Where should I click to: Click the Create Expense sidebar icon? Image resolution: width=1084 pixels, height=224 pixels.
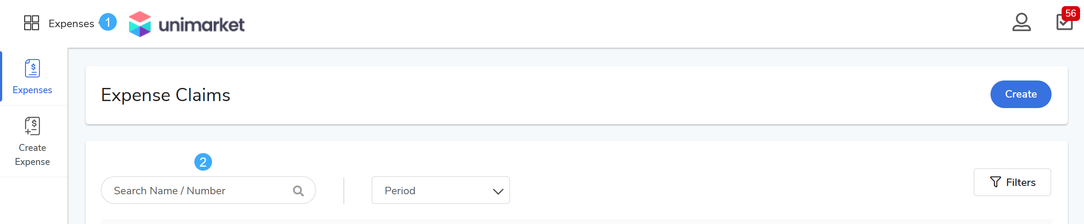32,126
